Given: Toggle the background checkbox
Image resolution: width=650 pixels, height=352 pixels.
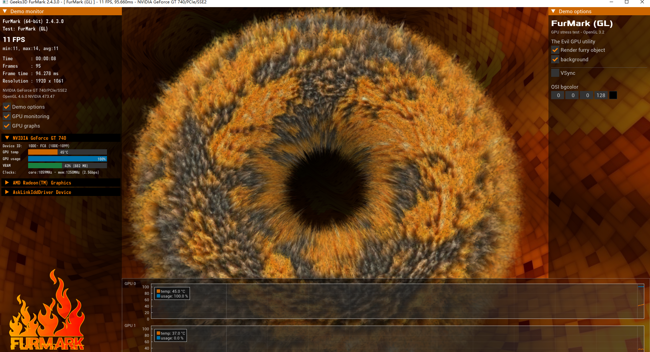Looking at the screenshot, I should [x=555, y=60].
